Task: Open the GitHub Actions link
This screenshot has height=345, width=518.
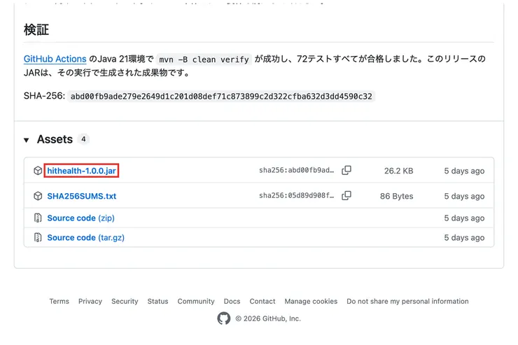Action: 55,59
